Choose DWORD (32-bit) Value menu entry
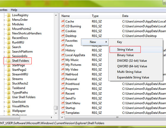 click(x=132, y=61)
